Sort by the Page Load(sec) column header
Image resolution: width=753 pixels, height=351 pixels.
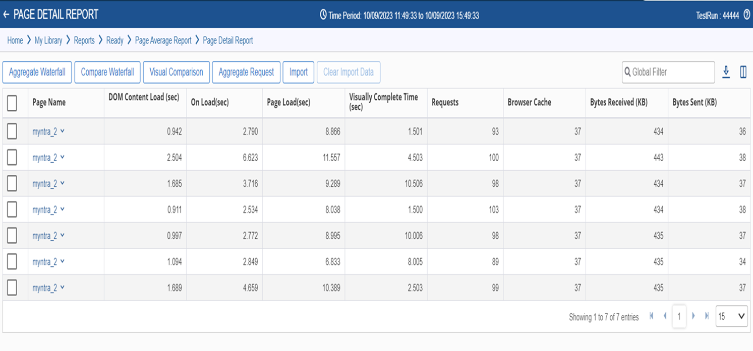pyautogui.click(x=288, y=103)
